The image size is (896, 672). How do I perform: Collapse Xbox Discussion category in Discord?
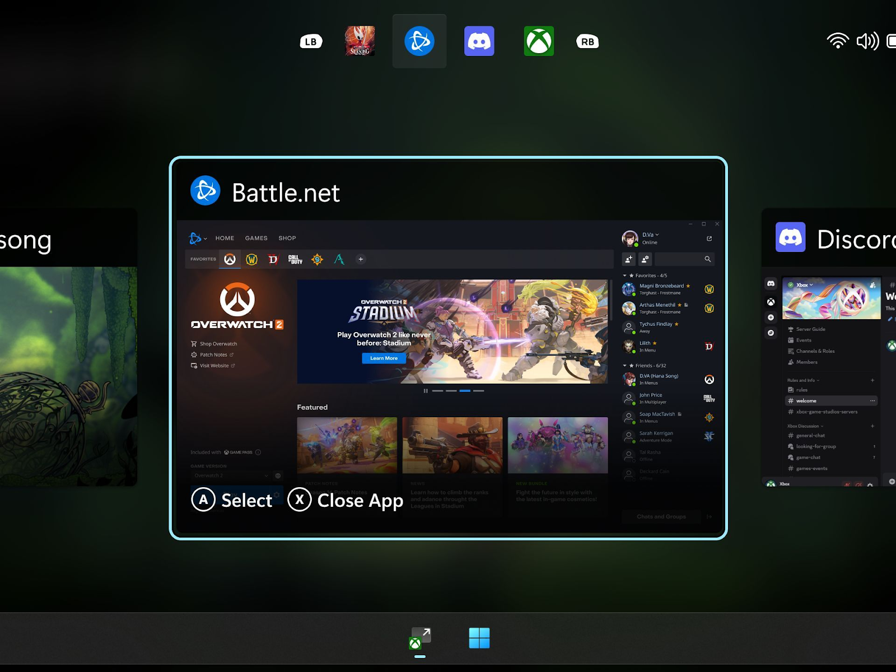805,426
